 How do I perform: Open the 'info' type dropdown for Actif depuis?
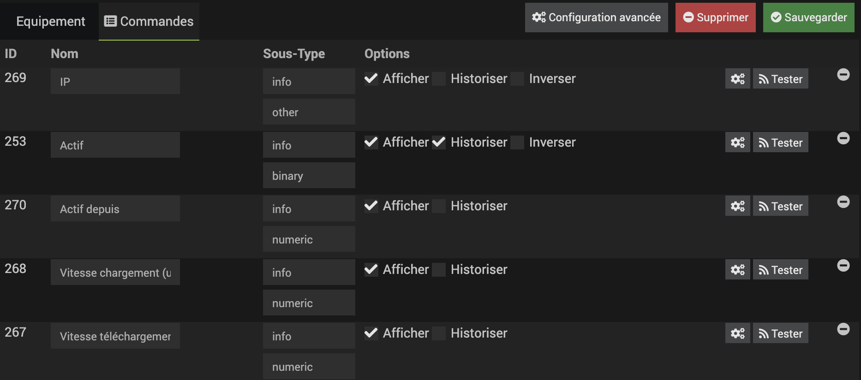coord(309,209)
